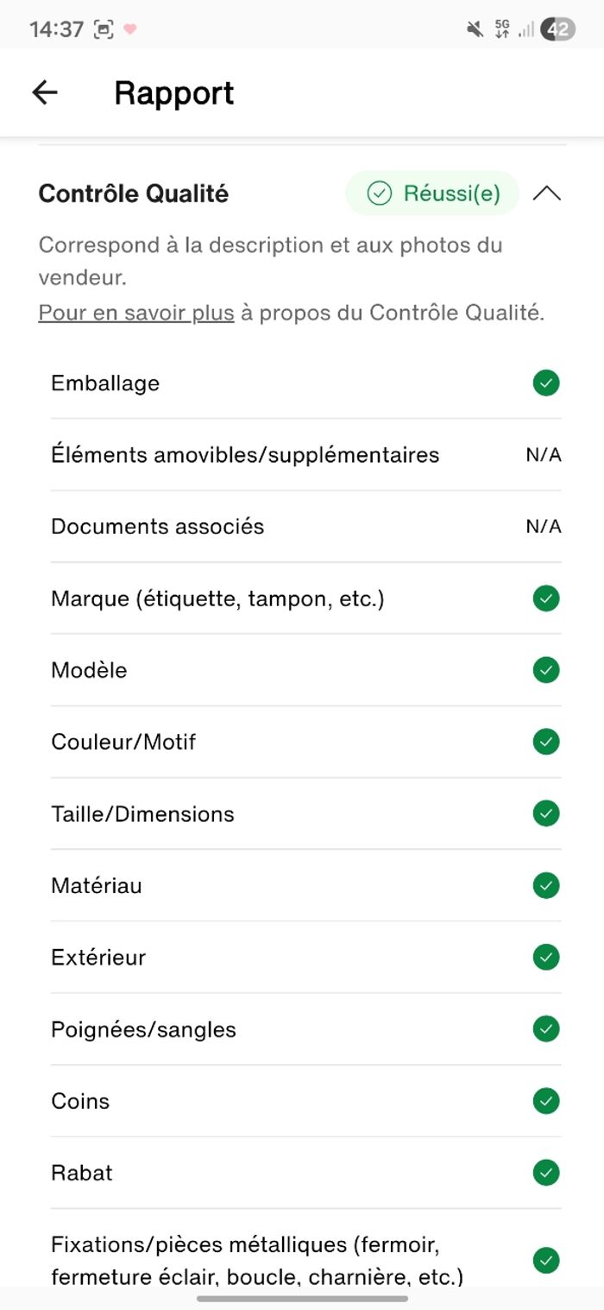
Task: Tap the green check next to Extérieur
Action: click(x=545, y=957)
